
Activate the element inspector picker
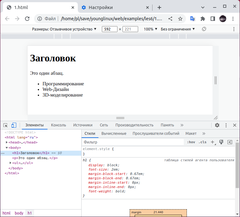click(x=6, y=125)
